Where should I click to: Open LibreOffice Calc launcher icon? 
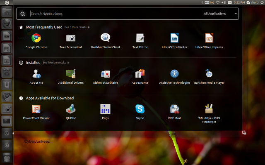coord(7,48)
